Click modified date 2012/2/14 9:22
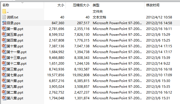 pos(158,64)
